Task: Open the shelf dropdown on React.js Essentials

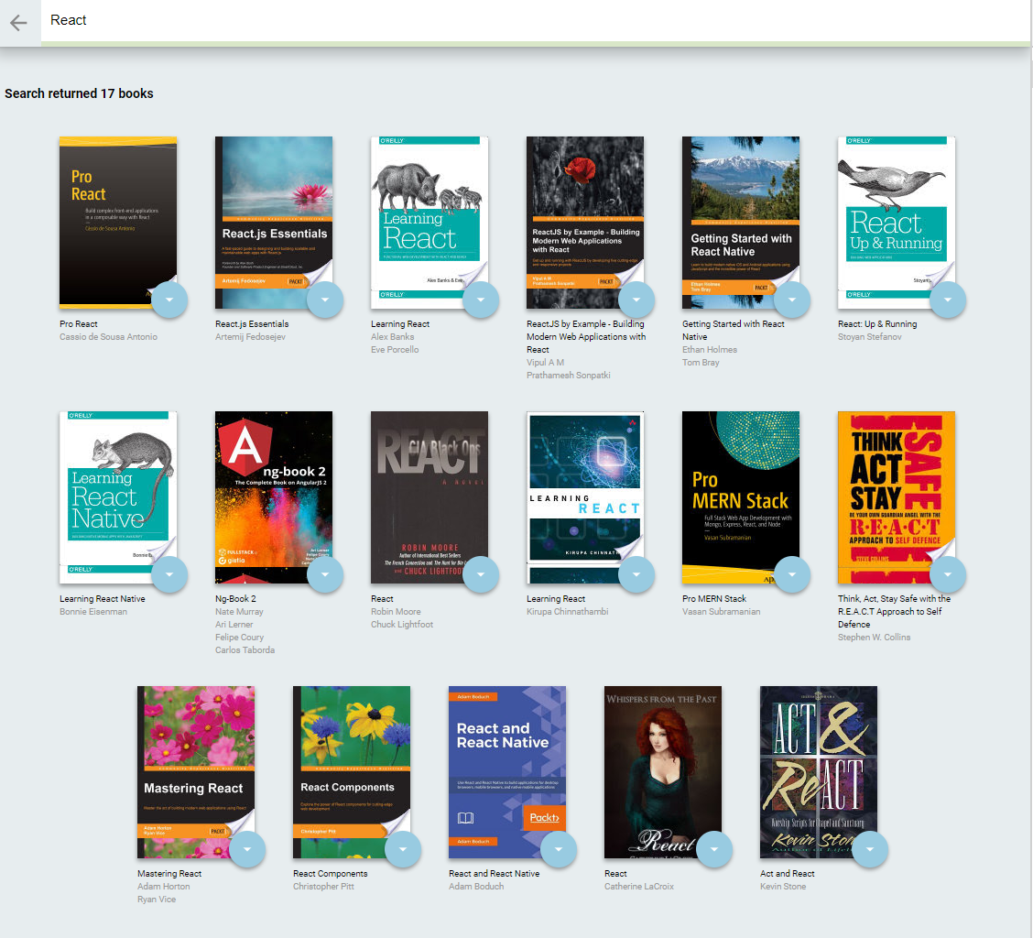Action: (x=325, y=300)
